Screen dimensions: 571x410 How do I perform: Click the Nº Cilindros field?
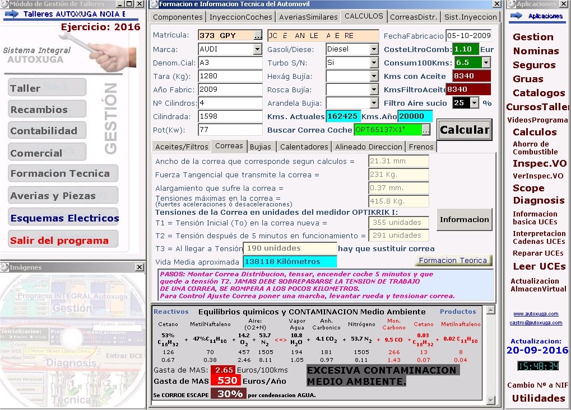pyautogui.click(x=230, y=103)
